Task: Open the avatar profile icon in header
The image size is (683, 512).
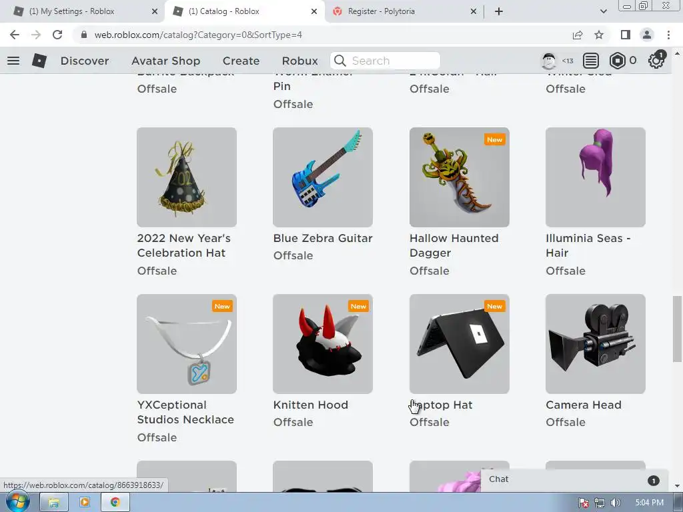Action: 549,61
